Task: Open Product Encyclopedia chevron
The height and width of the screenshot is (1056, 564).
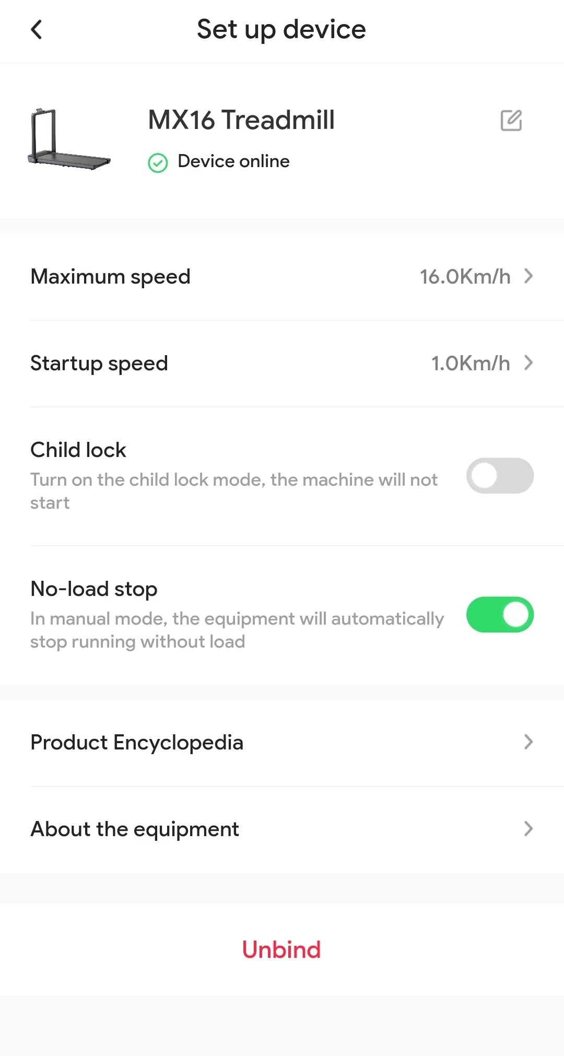Action: tap(528, 742)
